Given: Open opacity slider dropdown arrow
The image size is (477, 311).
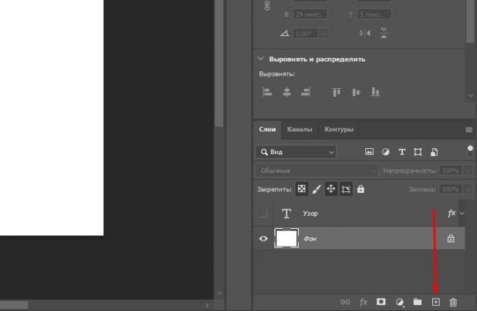Looking at the screenshot, I should (467, 171).
